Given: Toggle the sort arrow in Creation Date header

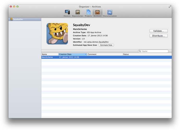Looking at the screenshot, I should pos(86,54).
